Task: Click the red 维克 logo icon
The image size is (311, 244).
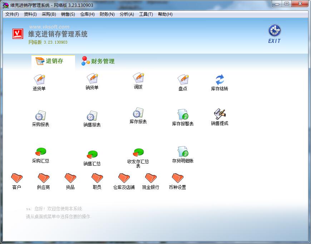Action: pos(18,34)
